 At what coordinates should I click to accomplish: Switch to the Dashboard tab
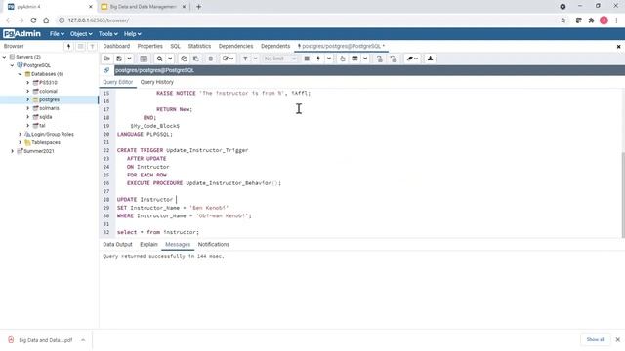coord(116,46)
